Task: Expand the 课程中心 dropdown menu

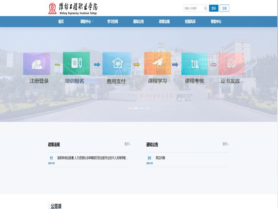Action: [87, 22]
